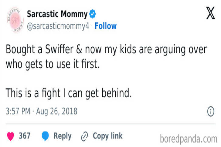Click the Sarcastic Mommy display name
This screenshot has height=147, width=221.
[x=57, y=14]
